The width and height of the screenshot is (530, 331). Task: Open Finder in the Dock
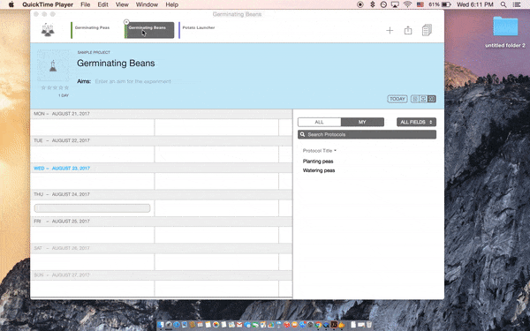point(161,325)
